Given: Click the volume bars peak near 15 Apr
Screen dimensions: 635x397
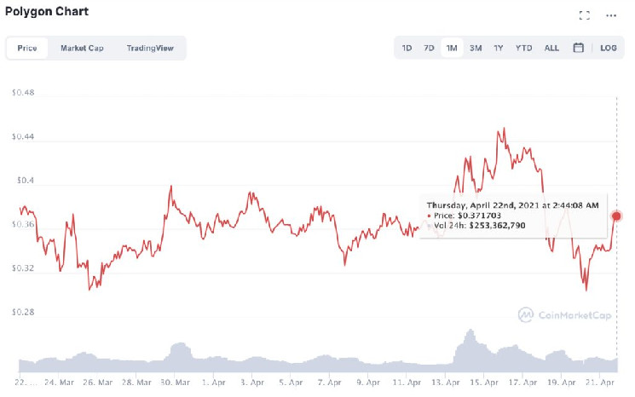Looking at the screenshot, I should tap(469, 332).
